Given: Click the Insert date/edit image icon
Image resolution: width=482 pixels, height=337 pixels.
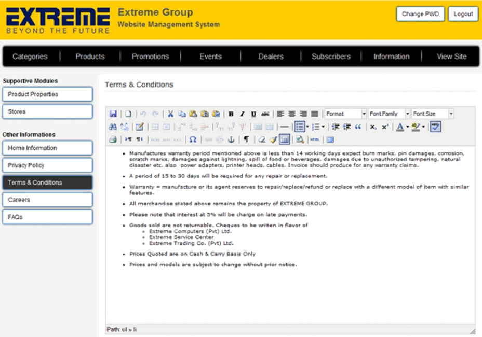Looking at the screenshot, I should click(140, 127).
